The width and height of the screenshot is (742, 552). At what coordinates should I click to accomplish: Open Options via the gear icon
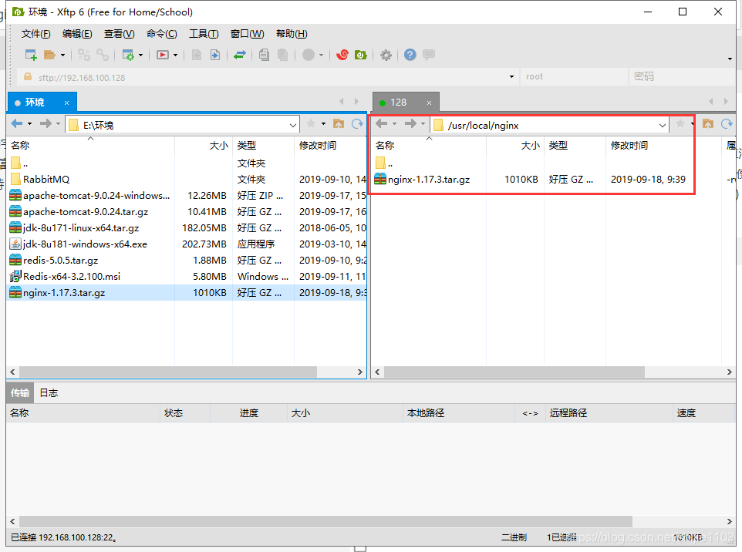tap(386, 55)
